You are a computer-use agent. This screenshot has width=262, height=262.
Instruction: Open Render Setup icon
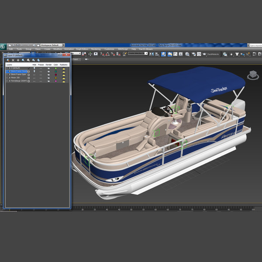(x=193, y=54)
